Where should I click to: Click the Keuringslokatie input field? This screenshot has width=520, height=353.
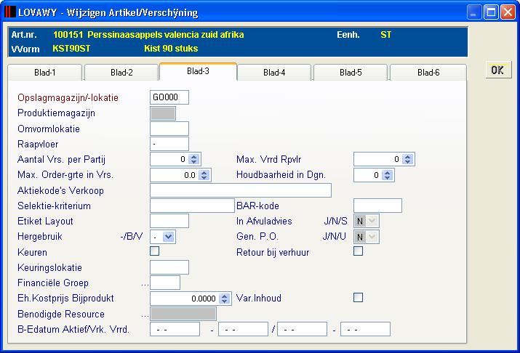(x=169, y=267)
